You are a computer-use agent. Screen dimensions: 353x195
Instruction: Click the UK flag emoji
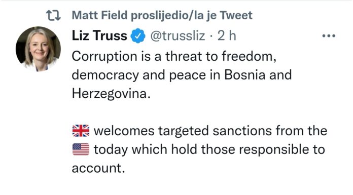pos(81,131)
